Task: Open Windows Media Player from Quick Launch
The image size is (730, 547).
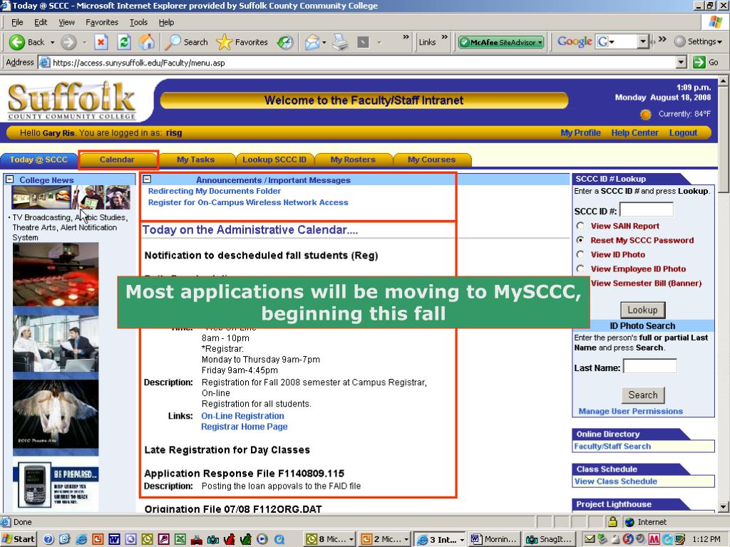Action: [x=262, y=539]
